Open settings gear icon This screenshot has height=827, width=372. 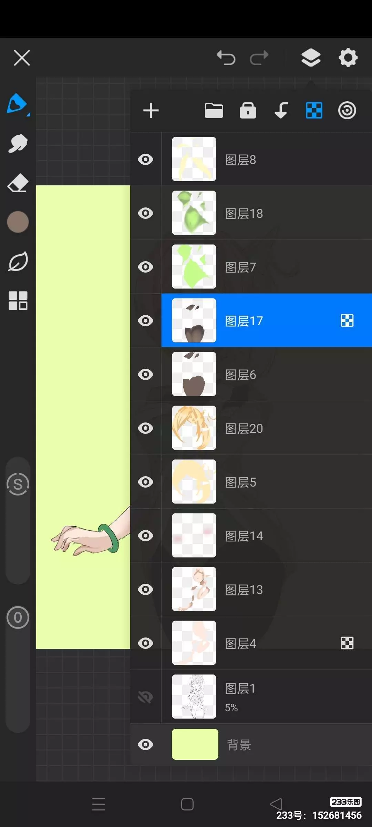click(348, 58)
